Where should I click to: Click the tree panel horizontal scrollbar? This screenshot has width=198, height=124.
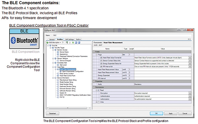tap(69, 108)
